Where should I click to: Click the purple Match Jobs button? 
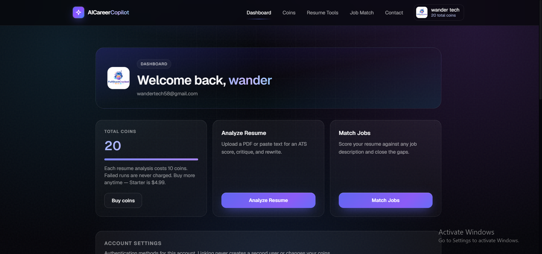385,200
